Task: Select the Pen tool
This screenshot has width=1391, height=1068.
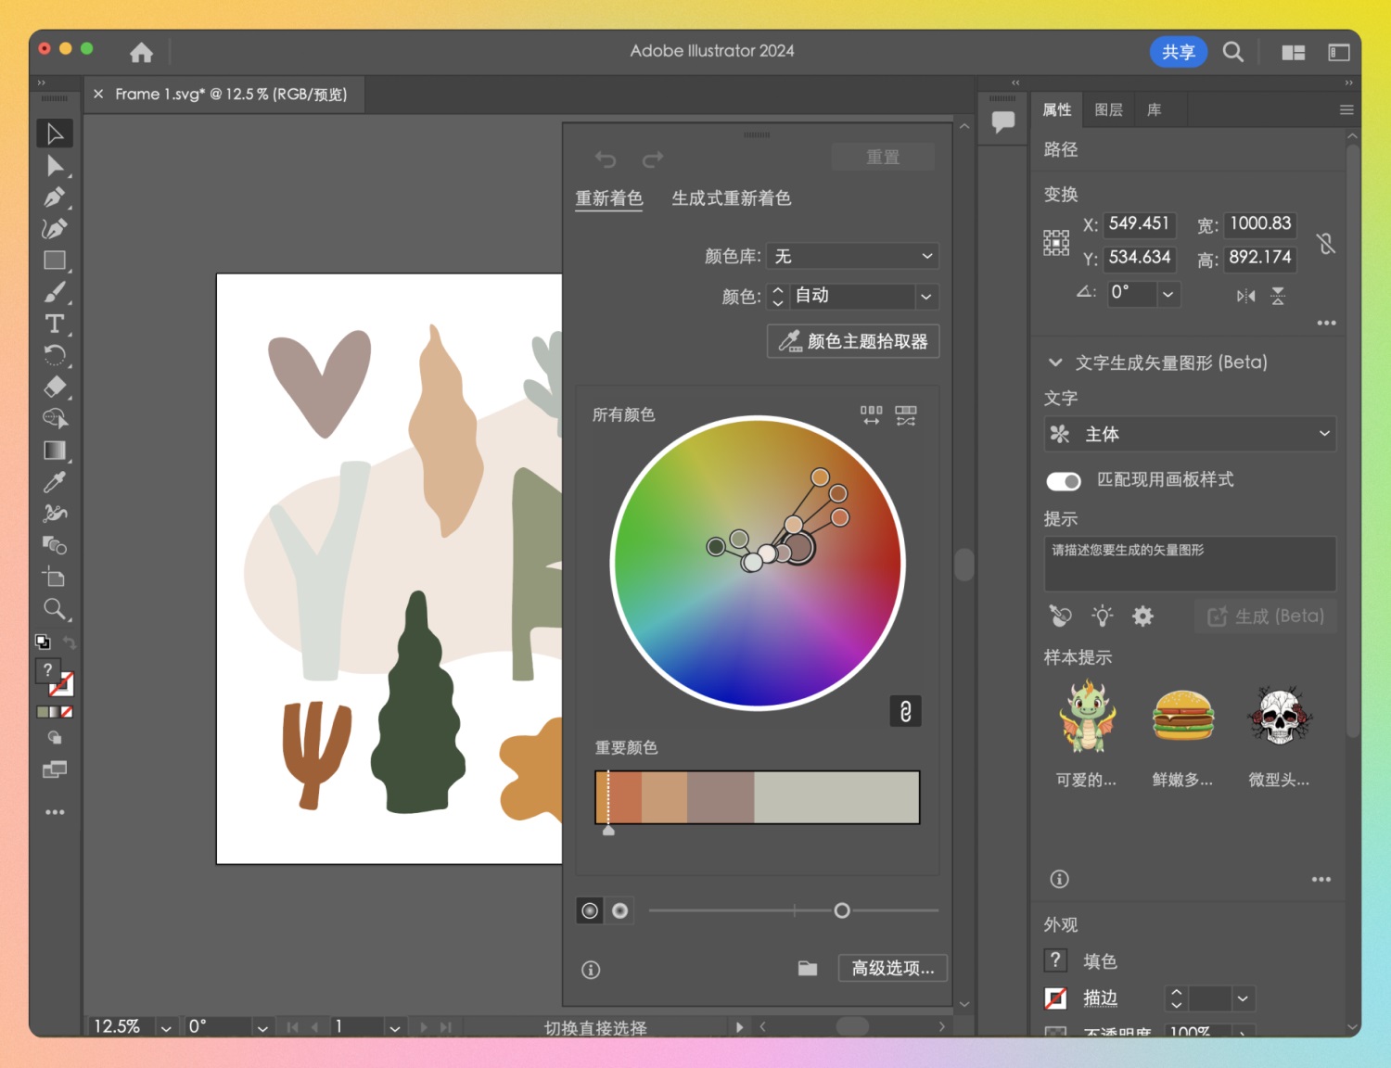Action: click(55, 197)
